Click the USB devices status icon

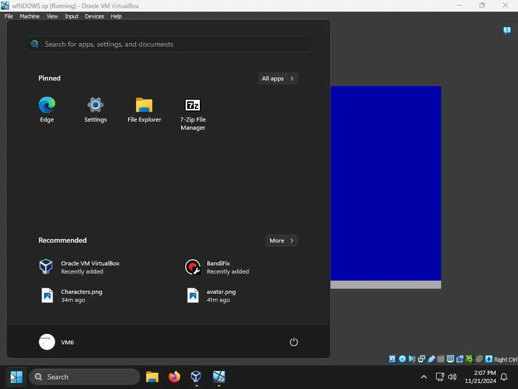[431, 359]
